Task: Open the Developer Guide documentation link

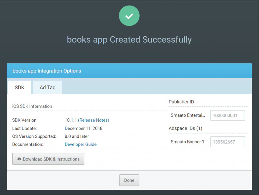Action: point(81,144)
